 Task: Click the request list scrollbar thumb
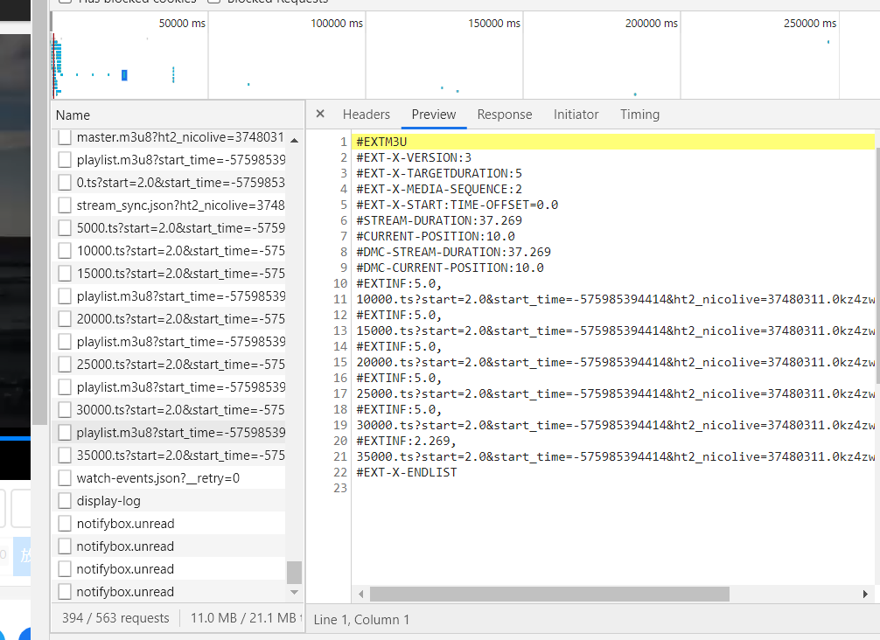(294, 573)
